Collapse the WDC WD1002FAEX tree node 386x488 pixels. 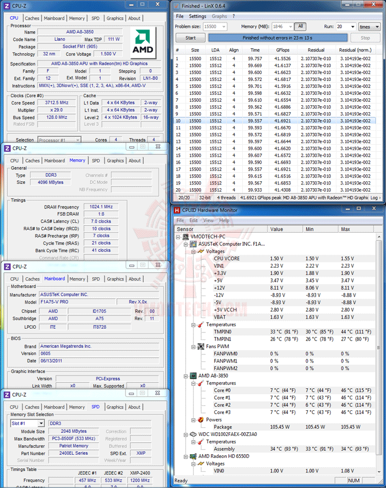(x=185, y=434)
